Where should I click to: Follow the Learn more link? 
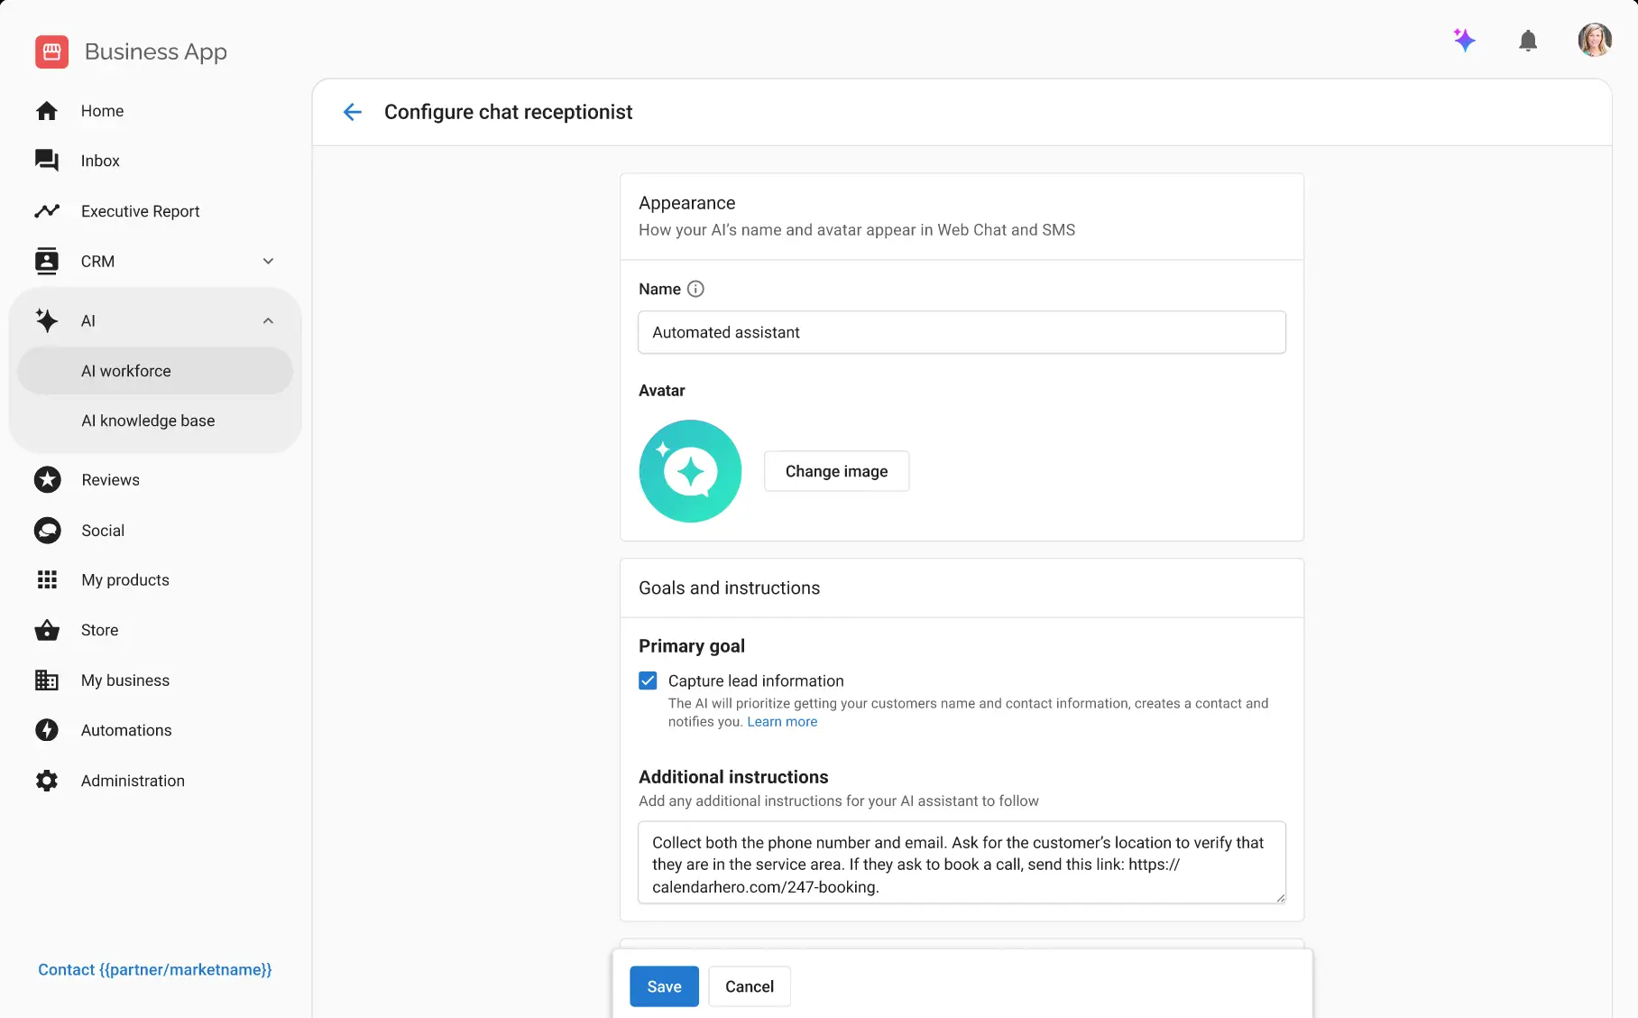[x=782, y=722]
